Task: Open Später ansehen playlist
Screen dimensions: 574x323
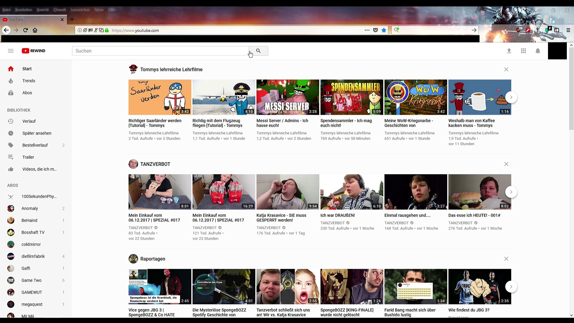Action: click(x=37, y=133)
